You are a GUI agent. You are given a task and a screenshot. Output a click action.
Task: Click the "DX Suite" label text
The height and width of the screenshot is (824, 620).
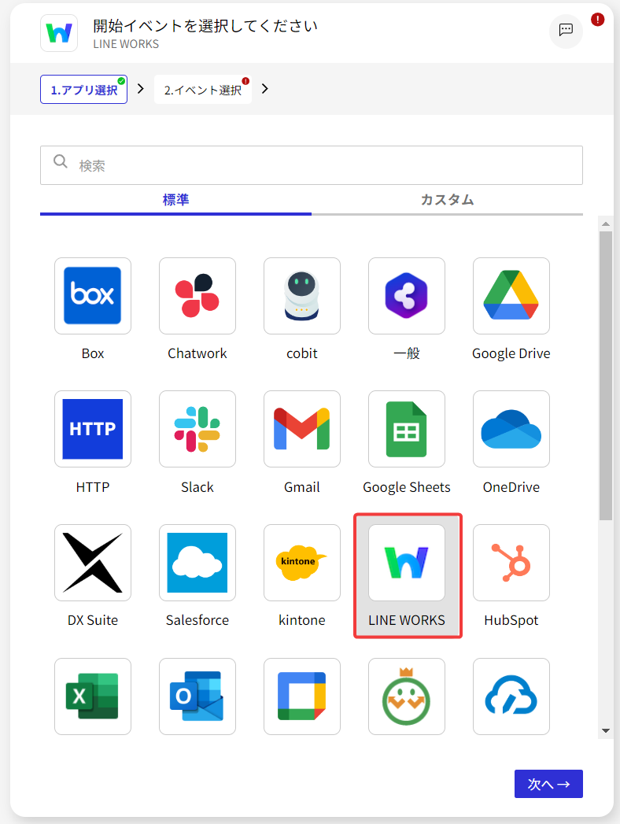point(93,620)
